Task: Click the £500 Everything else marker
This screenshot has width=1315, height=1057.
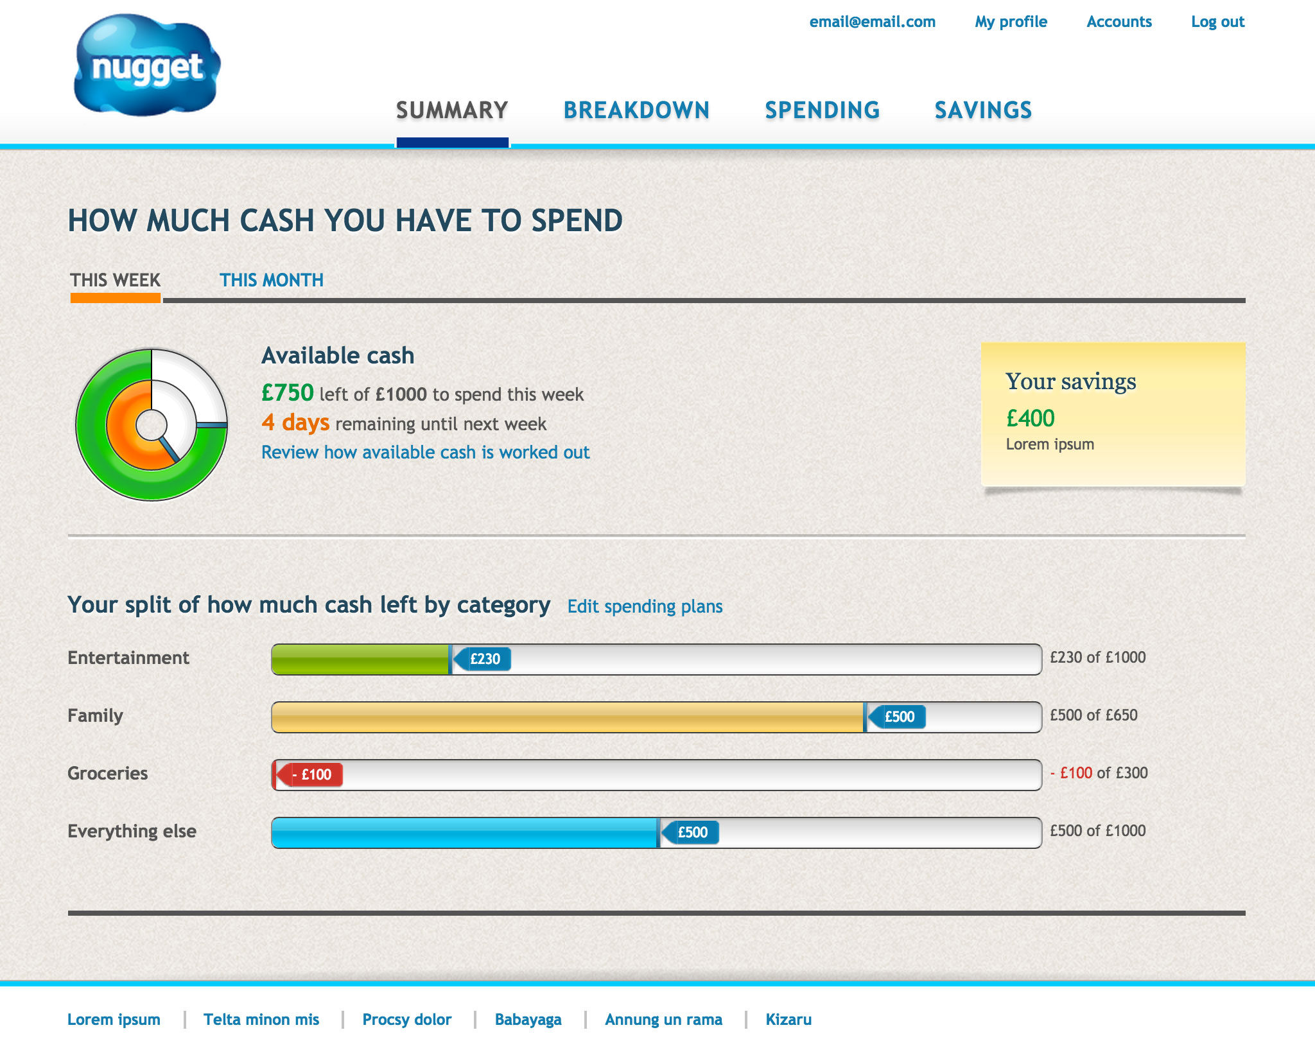Action: click(690, 832)
